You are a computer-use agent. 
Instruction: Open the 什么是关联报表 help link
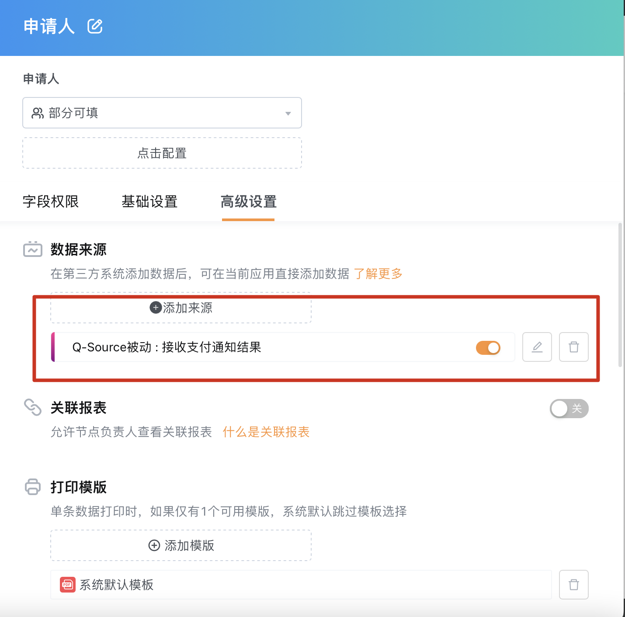click(x=266, y=432)
